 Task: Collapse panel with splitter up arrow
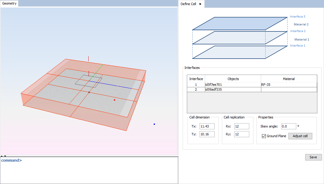[2, 156]
